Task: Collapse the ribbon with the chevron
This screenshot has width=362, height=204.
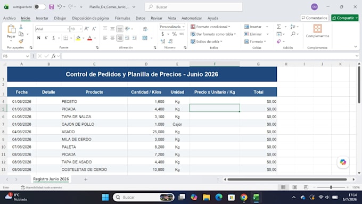Action: 355,47
